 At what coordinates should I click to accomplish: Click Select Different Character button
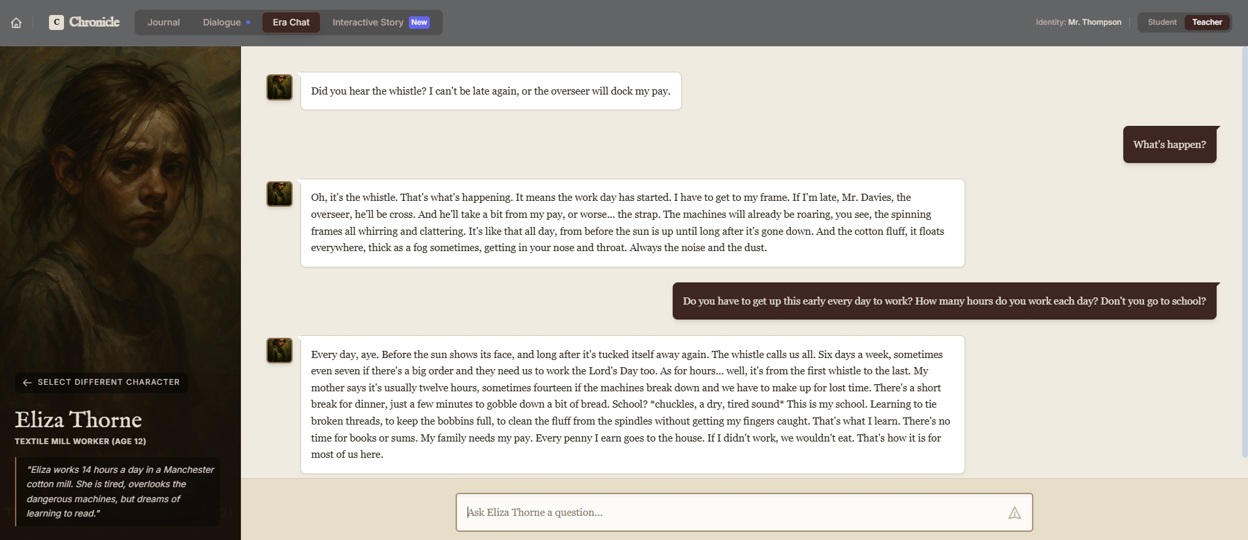[101, 382]
